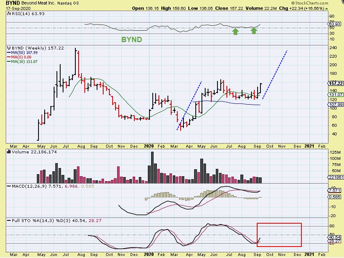344x258 pixels.
Task: Click the 63.93 tag on the RSI axis
Action: click(x=335, y=24)
